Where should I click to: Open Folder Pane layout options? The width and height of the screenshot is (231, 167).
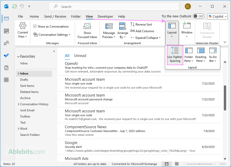[x=189, y=55]
